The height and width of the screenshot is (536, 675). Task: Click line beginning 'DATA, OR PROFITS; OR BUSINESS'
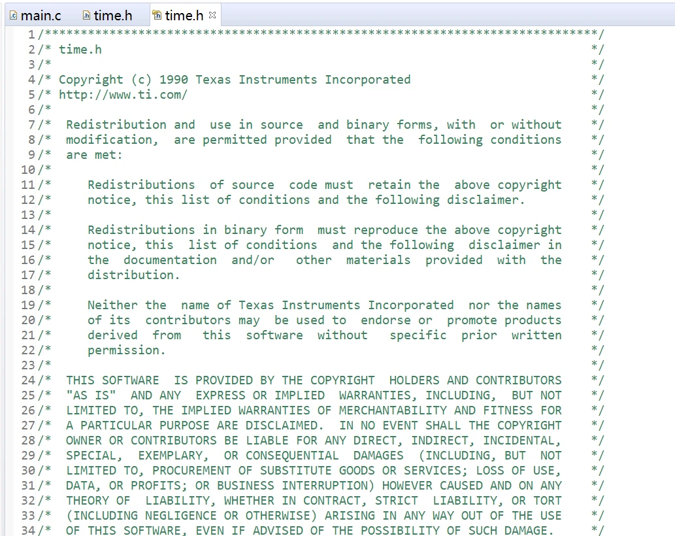click(314, 486)
